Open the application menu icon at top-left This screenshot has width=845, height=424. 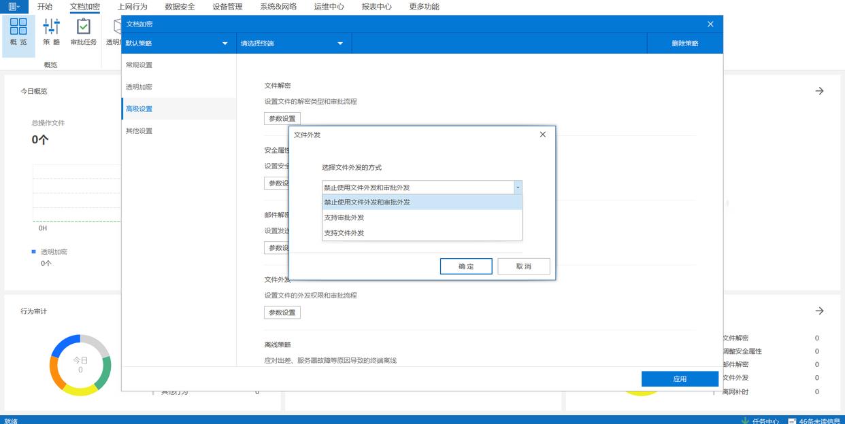tap(14, 7)
